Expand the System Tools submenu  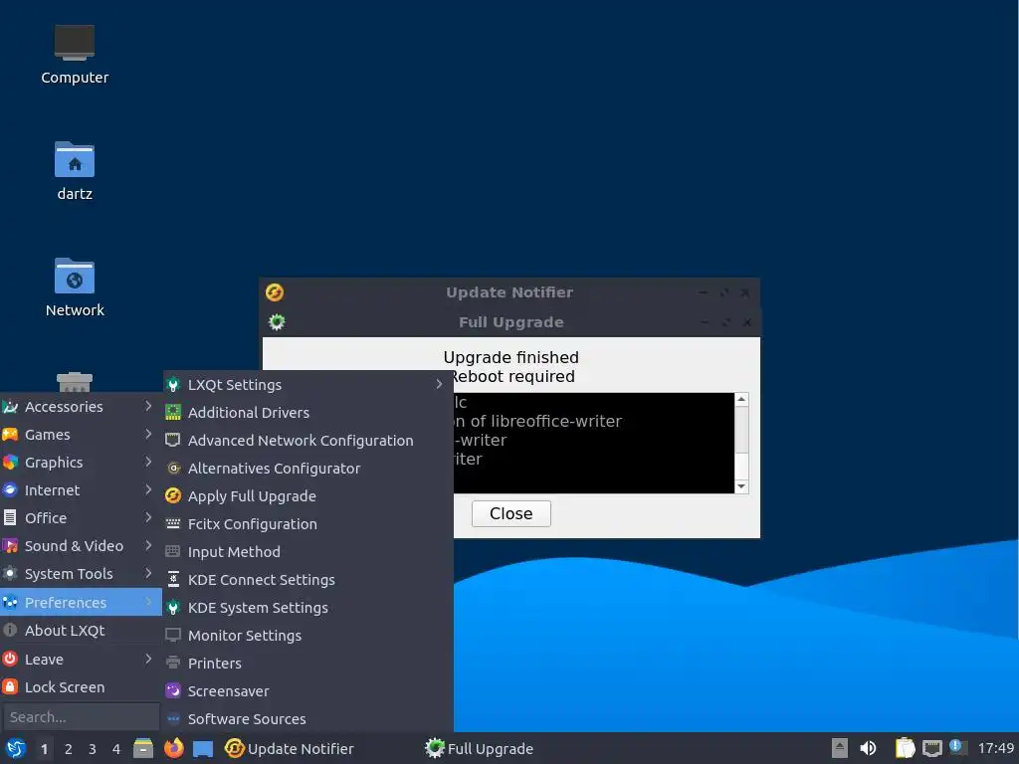click(x=81, y=574)
